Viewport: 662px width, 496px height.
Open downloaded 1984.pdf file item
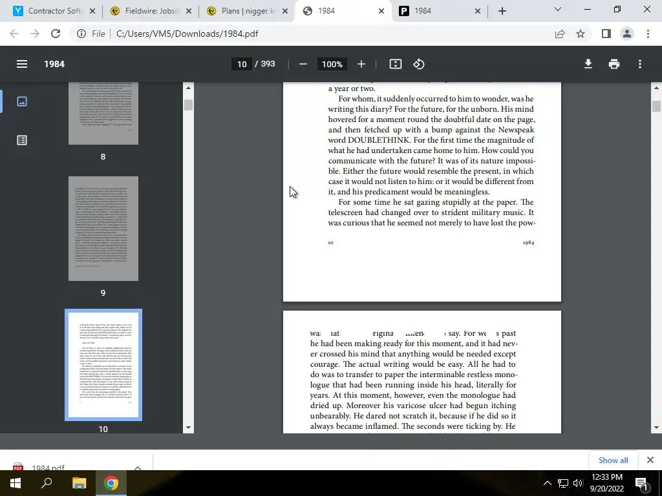pyautogui.click(x=48, y=468)
